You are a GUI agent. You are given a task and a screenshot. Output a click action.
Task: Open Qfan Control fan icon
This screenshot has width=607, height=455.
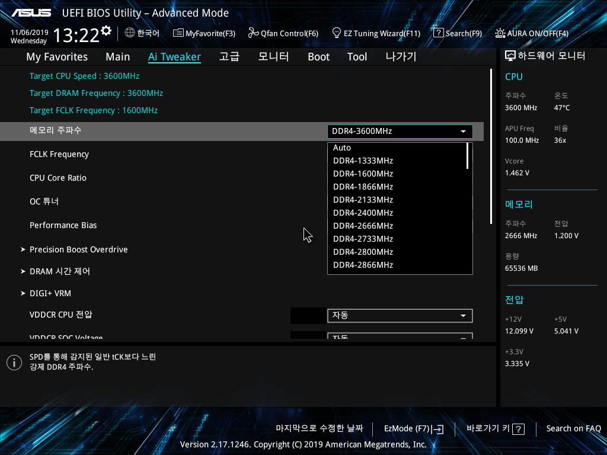click(x=253, y=33)
